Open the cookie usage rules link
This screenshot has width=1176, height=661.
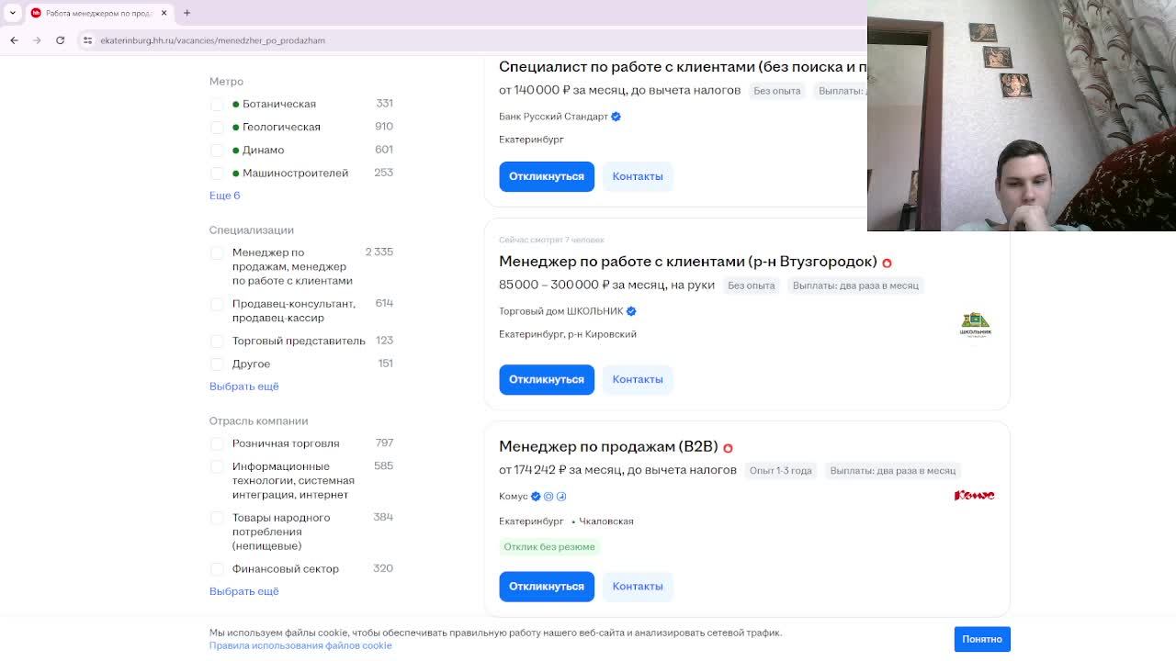300,645
